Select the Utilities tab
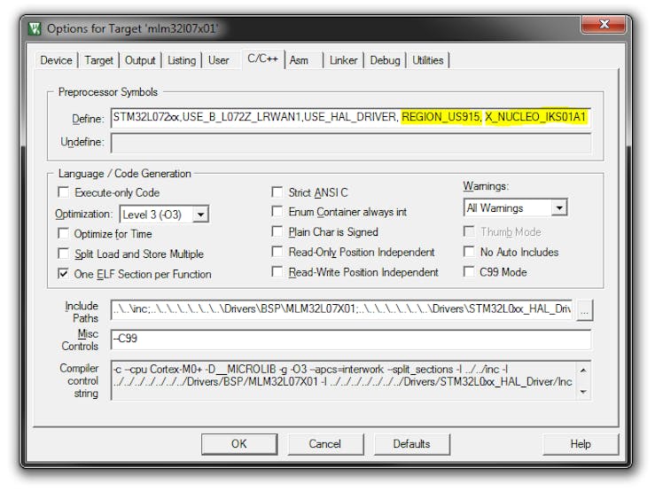Screen dimensions: 655x492 428,60
